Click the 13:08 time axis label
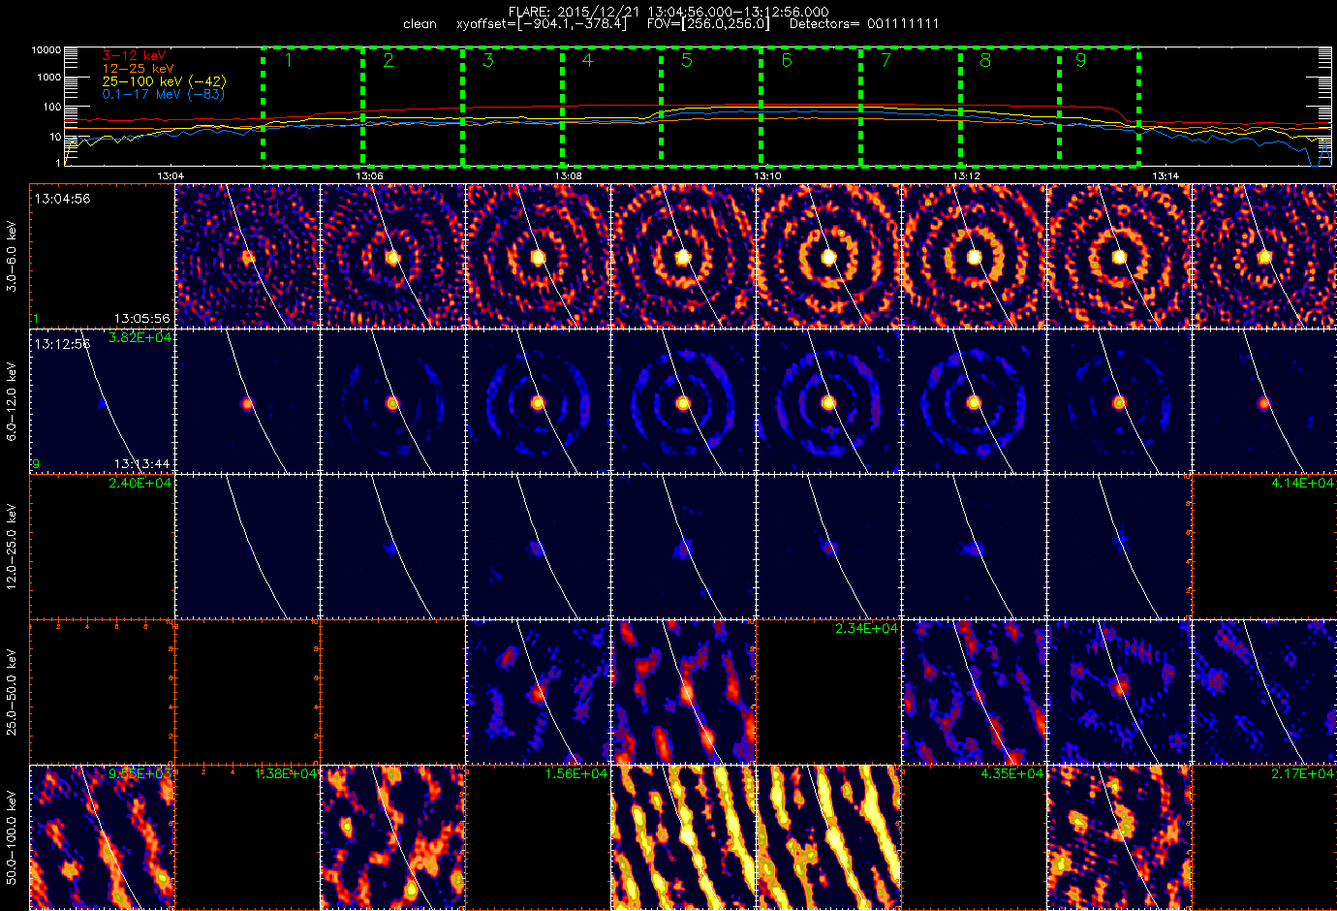Image resolution: width=1337 pixels, height=911 pixels. (x=568, y=176)
